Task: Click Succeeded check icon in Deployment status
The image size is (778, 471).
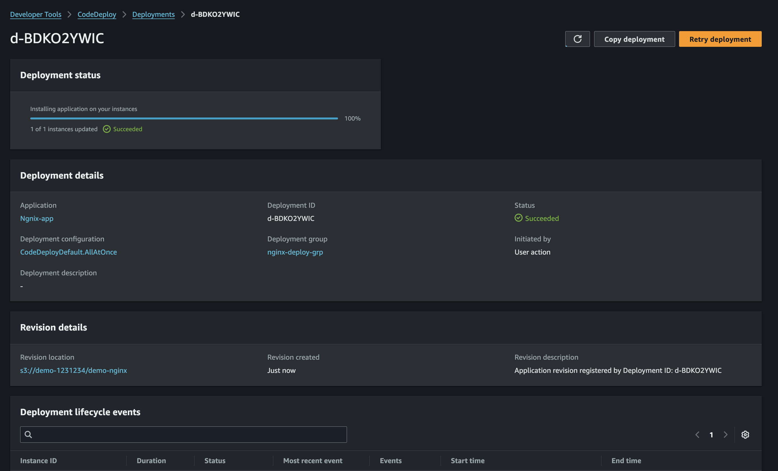Action: coord(107,129)
